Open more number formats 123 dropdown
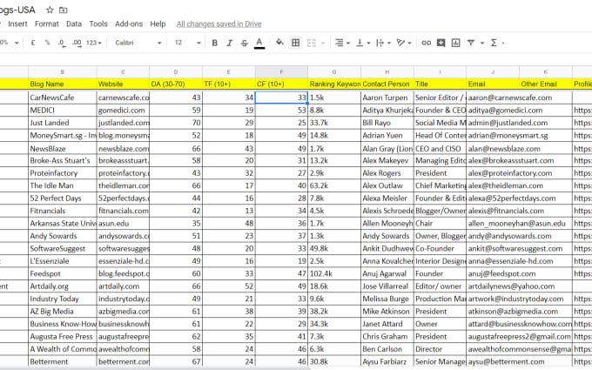Screen dimensions: 592x370 pos(94,43)
